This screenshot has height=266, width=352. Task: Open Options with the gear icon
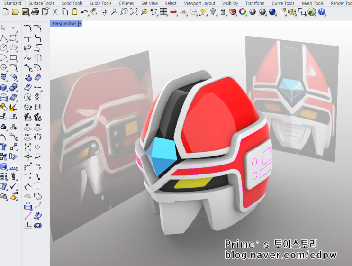[x=292, y=12]
